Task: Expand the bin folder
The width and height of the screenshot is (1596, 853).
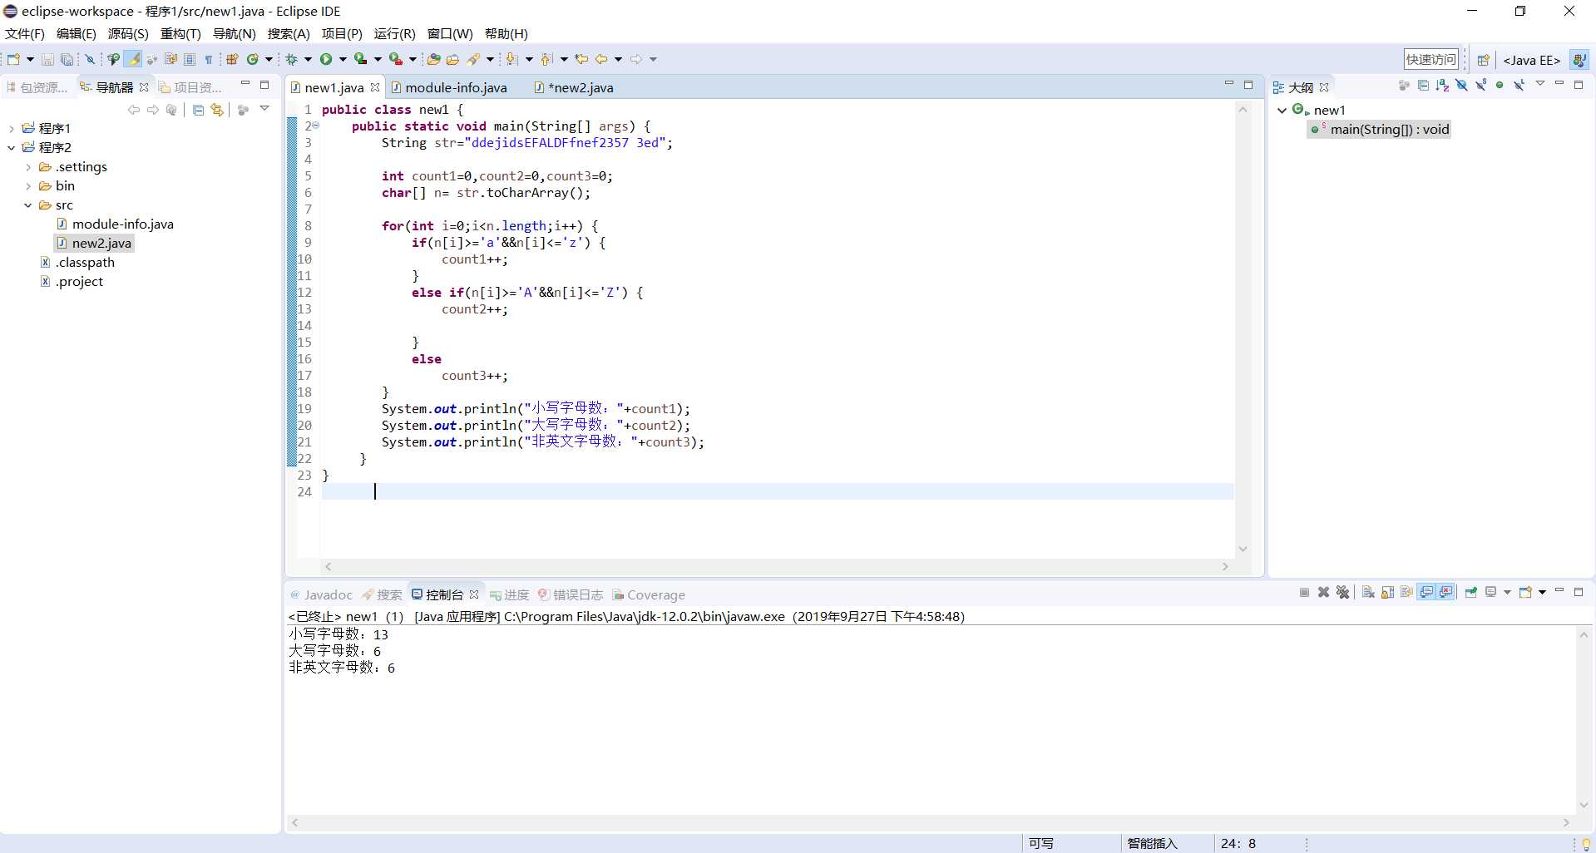Action: 28,186
